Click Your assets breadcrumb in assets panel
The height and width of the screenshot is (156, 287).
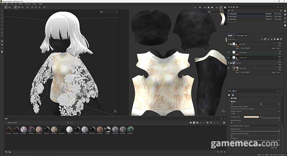click(12, 123)
